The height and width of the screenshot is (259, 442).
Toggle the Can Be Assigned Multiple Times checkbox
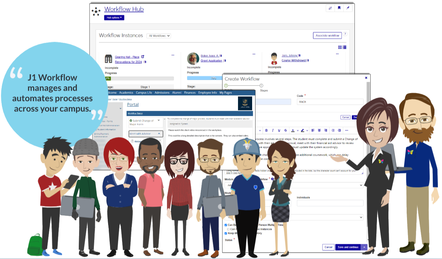(x=226, y=225)
